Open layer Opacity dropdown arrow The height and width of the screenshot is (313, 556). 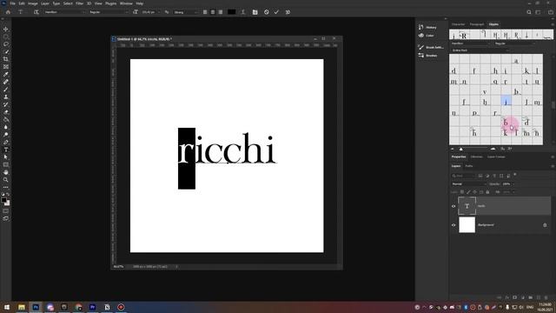coord(513,184)
